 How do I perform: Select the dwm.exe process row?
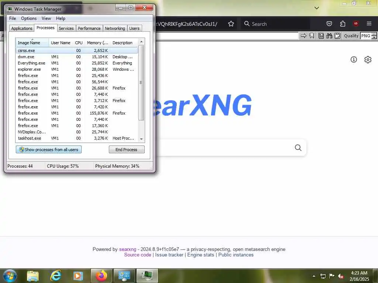[x=77, y=57]
